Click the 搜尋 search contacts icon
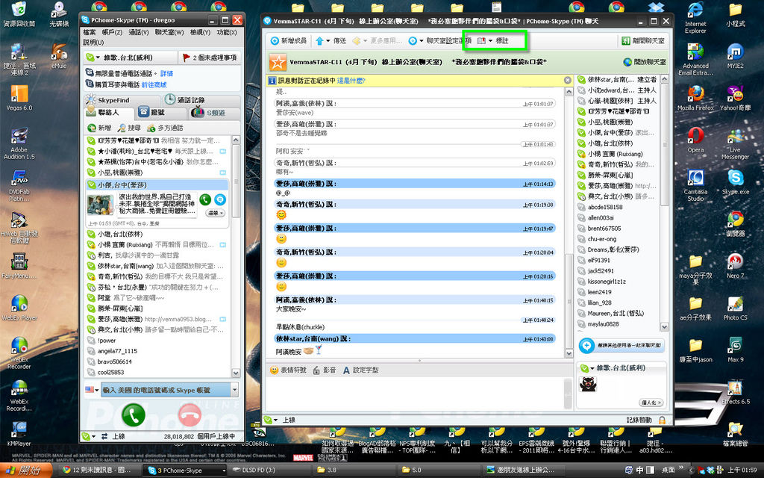 pos(121,128)
